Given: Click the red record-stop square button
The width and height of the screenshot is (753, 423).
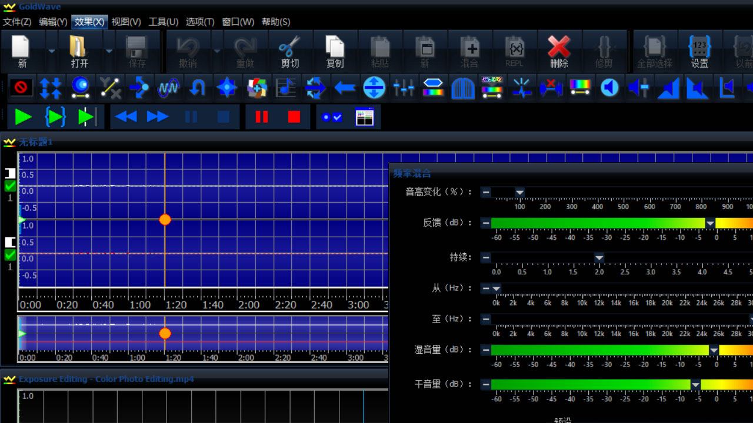Looking at the screenshot, I should click(294, 117).
